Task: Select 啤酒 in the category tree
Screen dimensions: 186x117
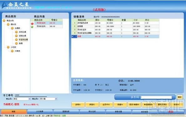Action: point(21,43)
